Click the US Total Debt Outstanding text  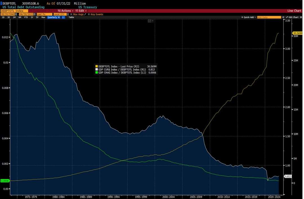point(23,7)
